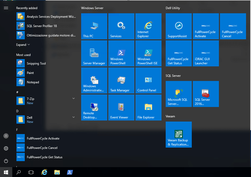Launch Windows PowerShell ISE tile
Image resolution: width=251 pixels, height=177 pixels.
[x=148, y=53]
